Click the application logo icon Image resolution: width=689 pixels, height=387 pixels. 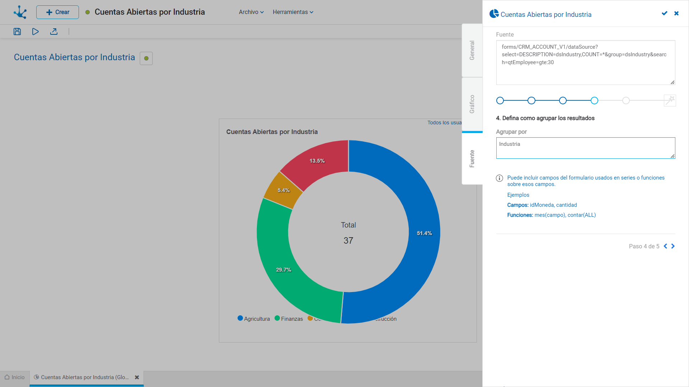(20, 12)
